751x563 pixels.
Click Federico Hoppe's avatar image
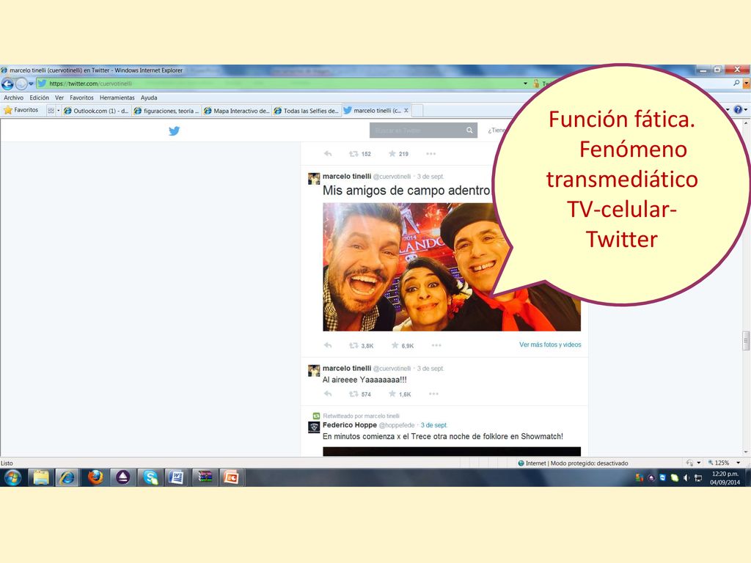(x=314, y=427)
